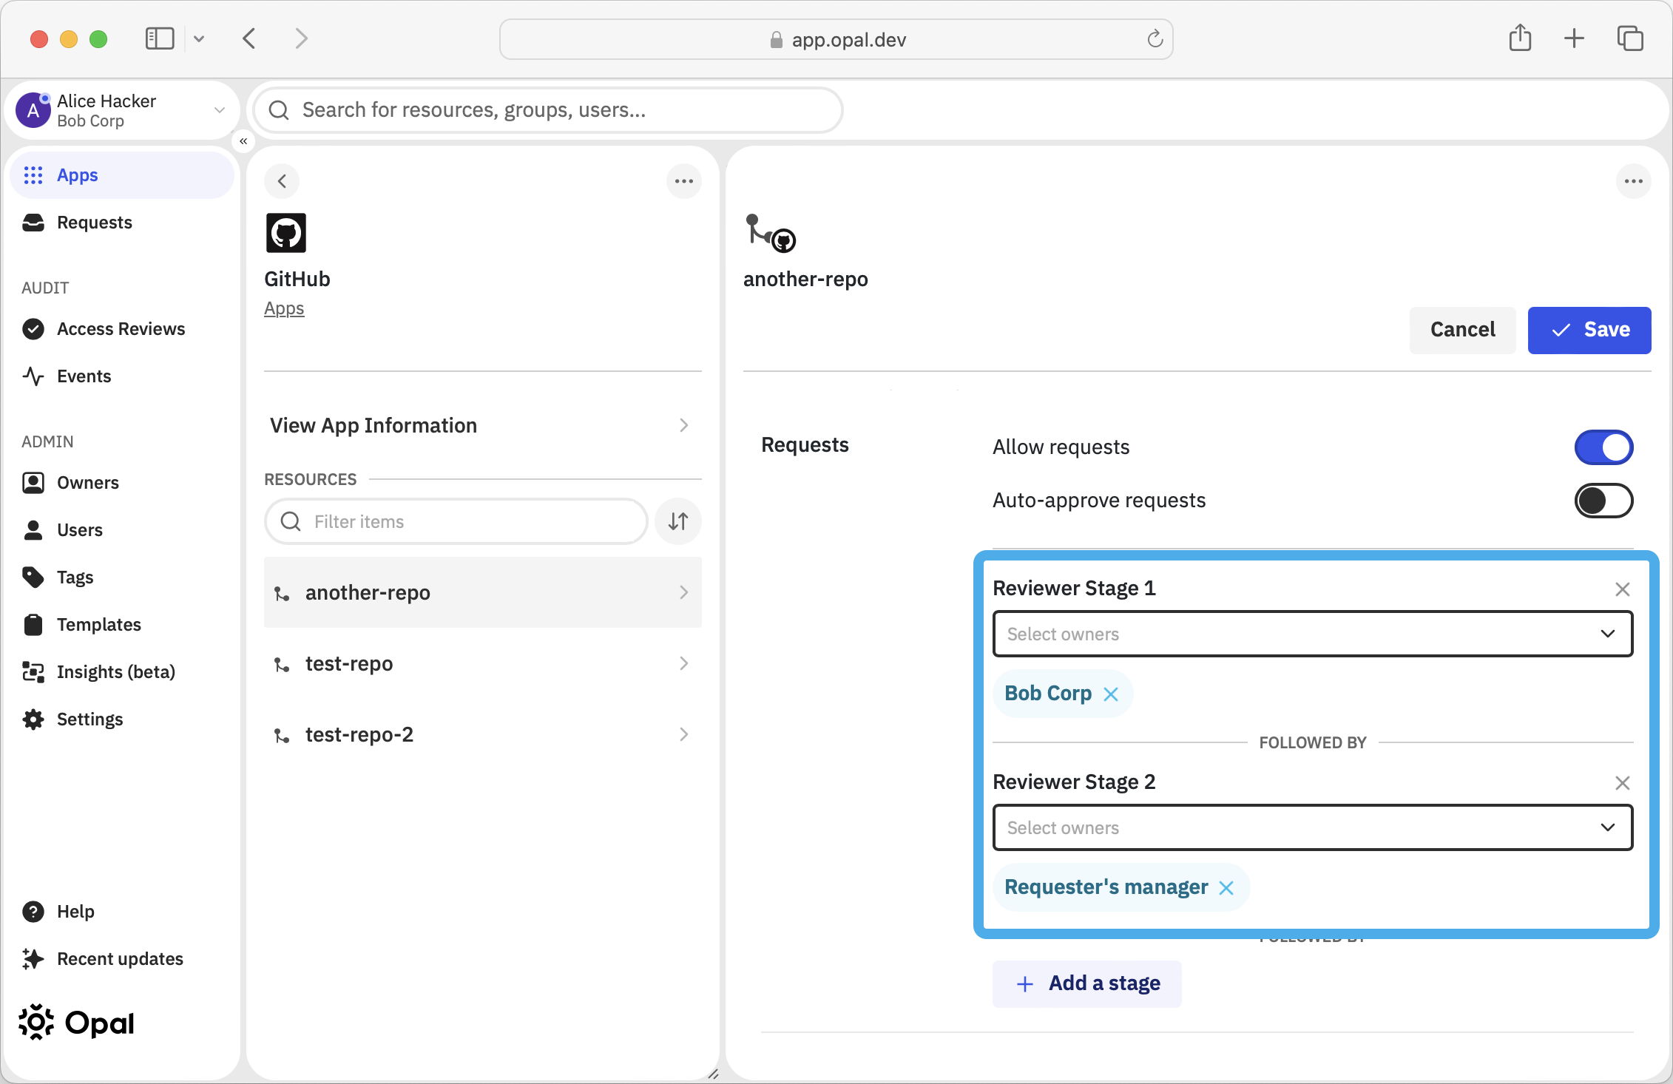Click the GitHub app logo
Viewport: 1673px width, 1084px height.
(286, 234)
